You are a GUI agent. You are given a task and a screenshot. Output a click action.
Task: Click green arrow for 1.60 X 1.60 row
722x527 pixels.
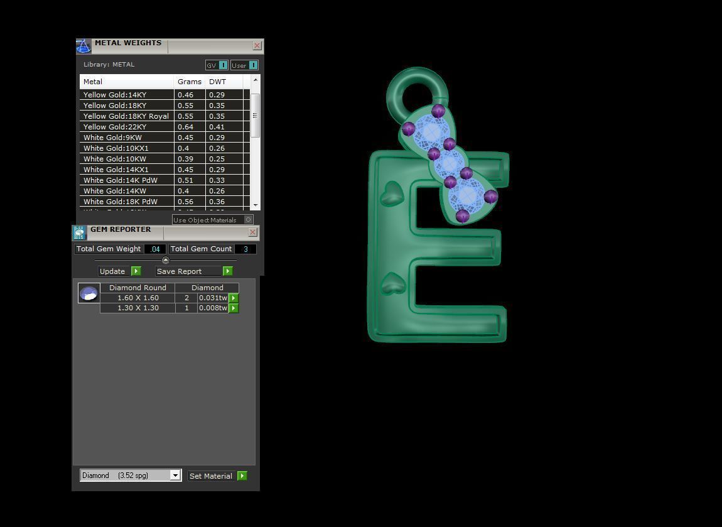tap(234, 298)
